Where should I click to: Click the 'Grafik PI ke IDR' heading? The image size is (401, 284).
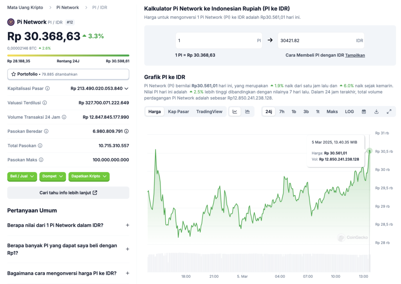165,77
